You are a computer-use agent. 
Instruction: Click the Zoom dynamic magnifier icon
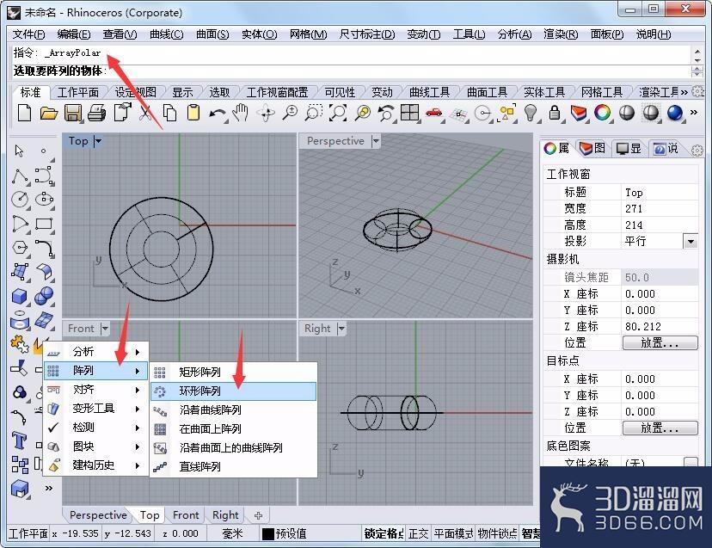[290, 113]
